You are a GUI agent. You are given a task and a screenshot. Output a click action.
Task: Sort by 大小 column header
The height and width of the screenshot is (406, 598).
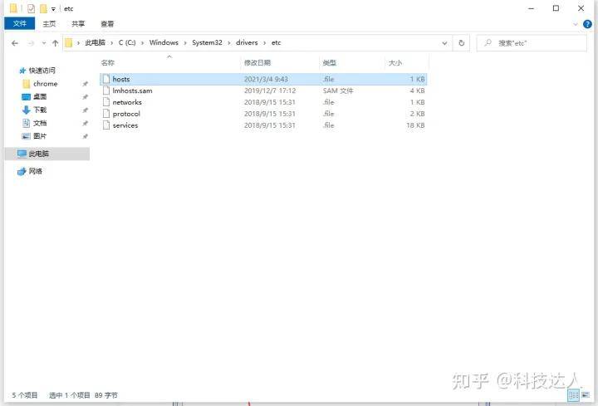[x=395, y=62]
